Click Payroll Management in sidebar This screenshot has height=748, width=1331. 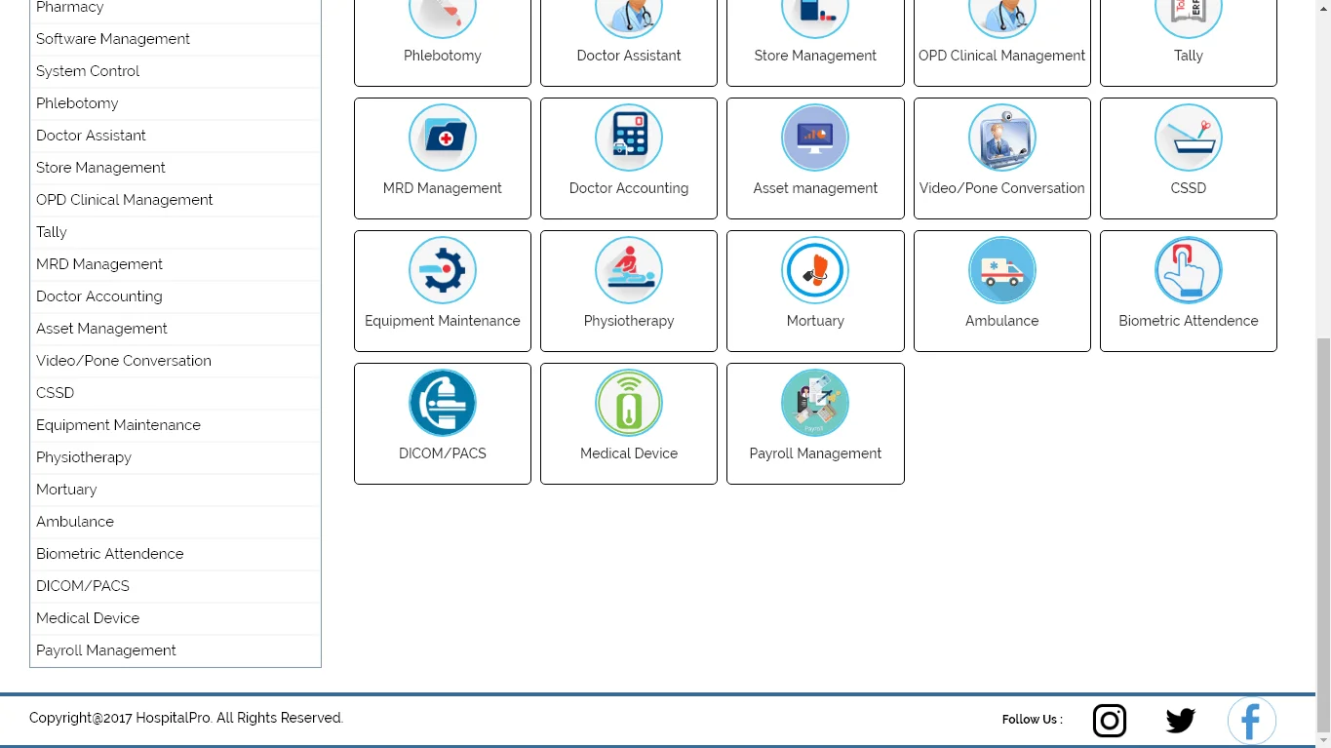pyautogui.click(x=176, y=650)
